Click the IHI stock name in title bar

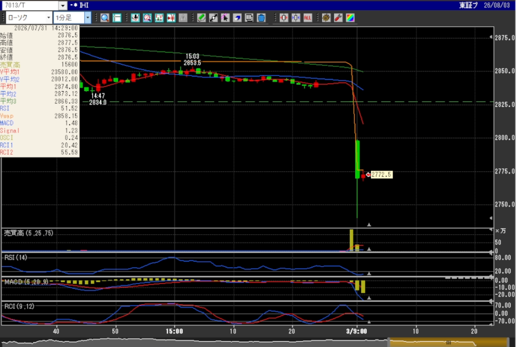[x=84, y=5]
